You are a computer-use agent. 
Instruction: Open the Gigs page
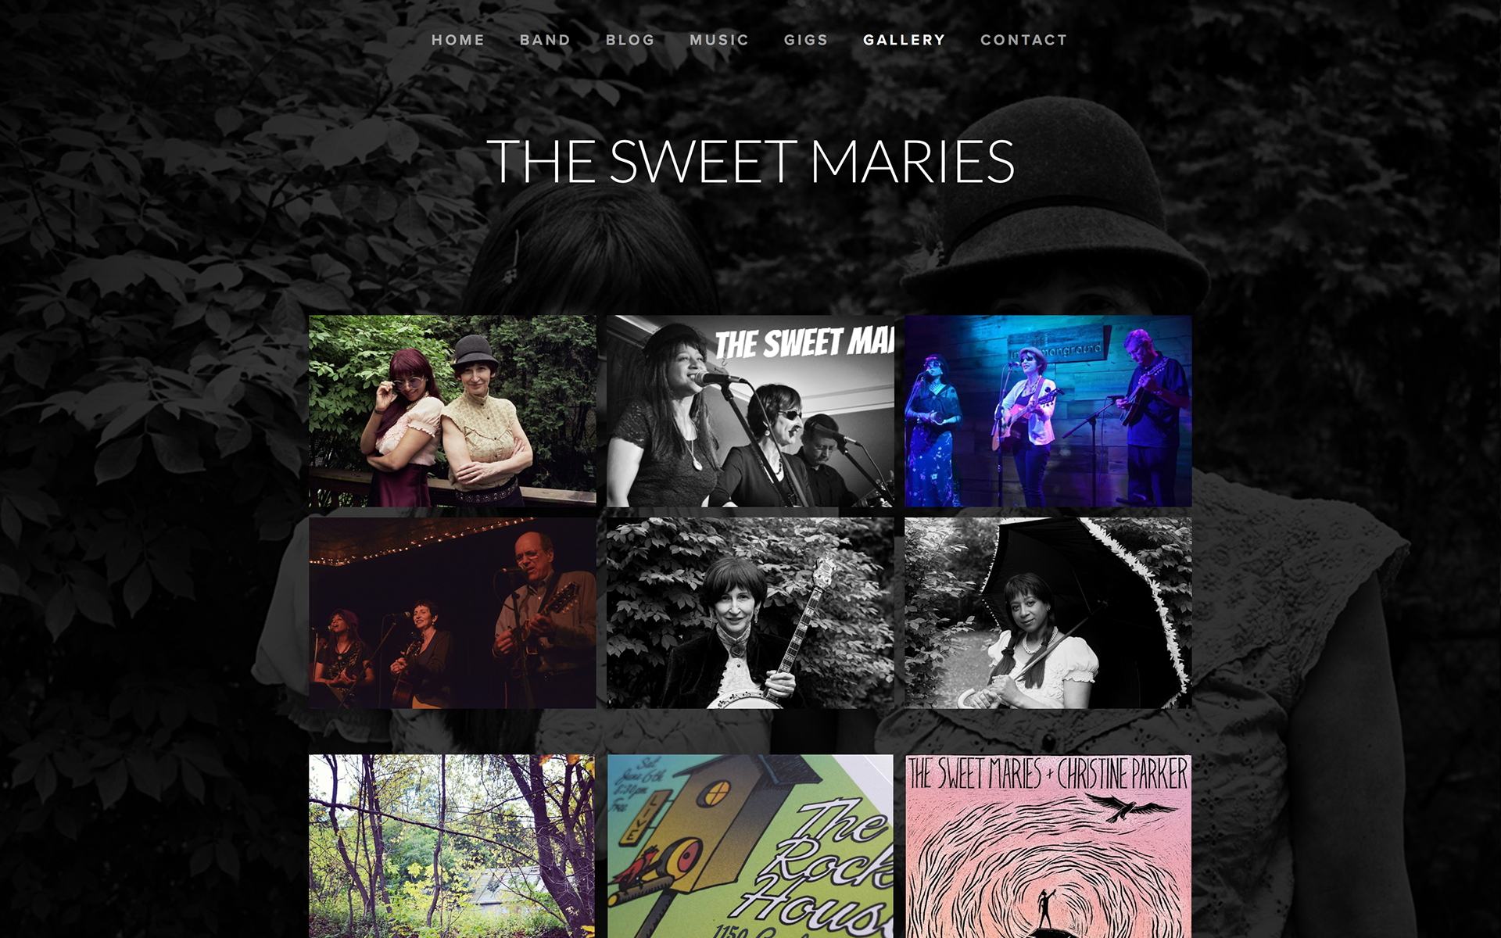[806, 40]
